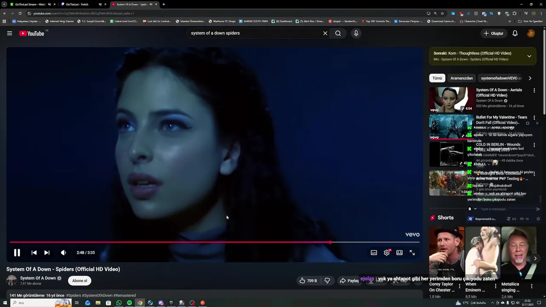Open the COLD IN BERLIN thumbnail

point(451,154)
